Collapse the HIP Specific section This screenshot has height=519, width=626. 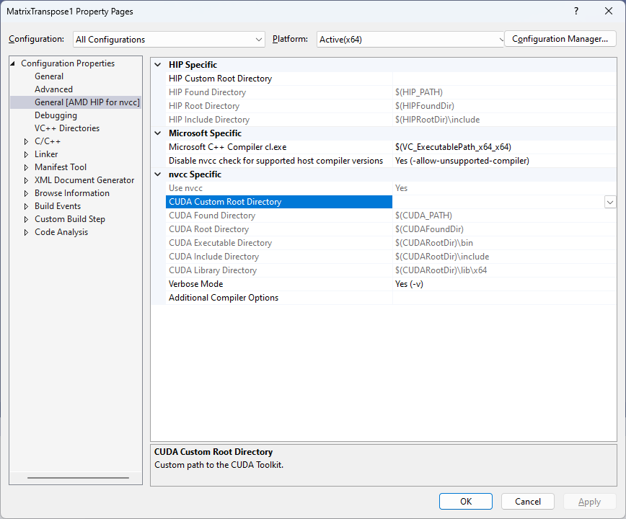click(x=158, y=65)
